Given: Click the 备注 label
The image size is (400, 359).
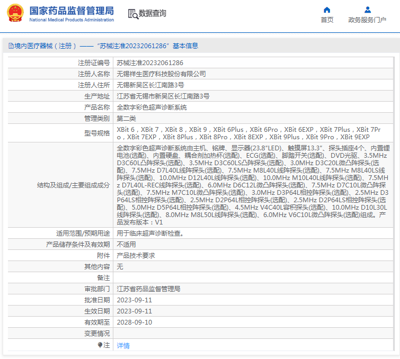Looking at the screenshot, I should click(103, 278).
